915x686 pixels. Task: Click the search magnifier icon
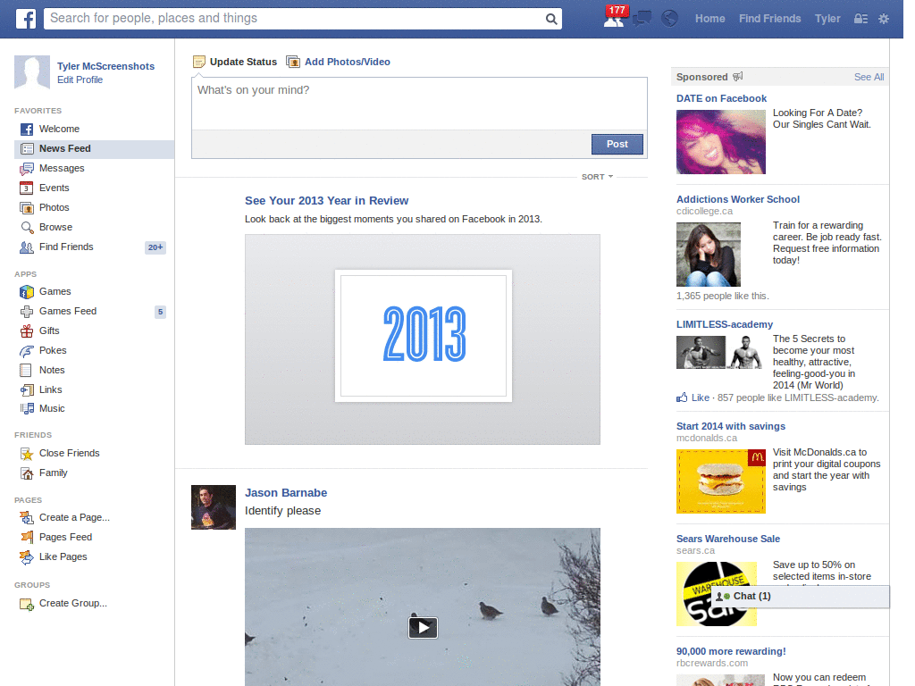click(x=550, y=19)
